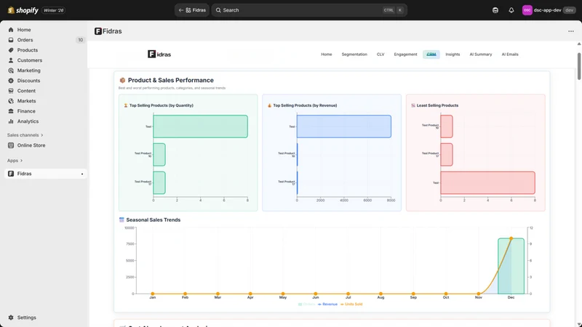
Task: Click the Seasonal Sales Trends calendar icon
Action: [x=121, y=220]
